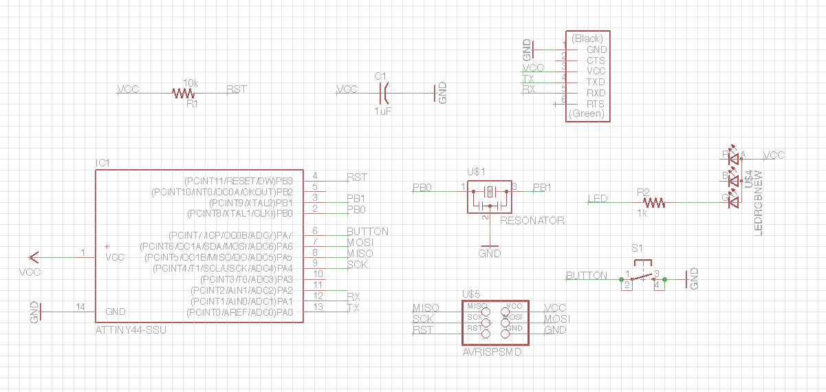Click the SCK label on the AVRISPSMD header
This screenshot has height=392, width=826.
[423, 319]
